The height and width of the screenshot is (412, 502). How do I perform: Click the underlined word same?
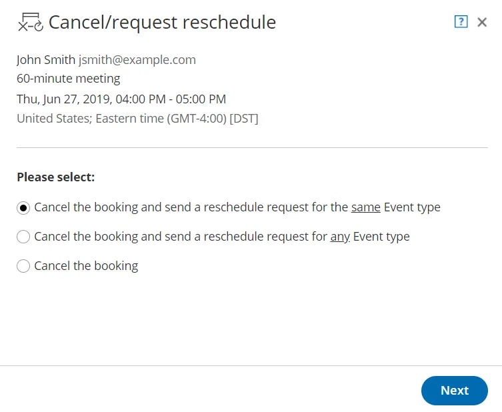[x=365, y=207]
